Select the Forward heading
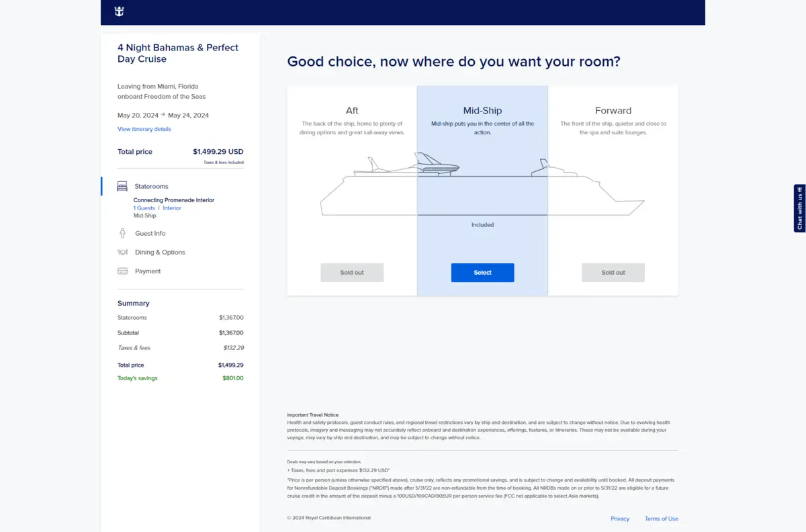806x532 pixels. click(x=613, y=111)
